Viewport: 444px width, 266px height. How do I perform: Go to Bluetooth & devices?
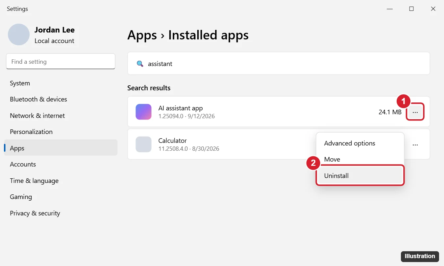pyautogui.click(x=61, y=99)
